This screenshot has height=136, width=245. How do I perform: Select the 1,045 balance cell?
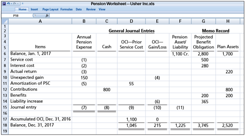(131, 126)
